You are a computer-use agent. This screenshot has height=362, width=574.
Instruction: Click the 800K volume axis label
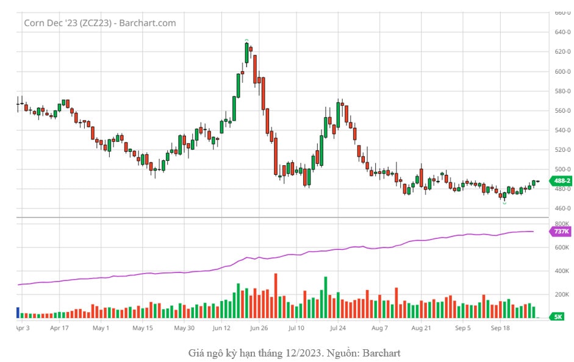[x=562, y=224]
